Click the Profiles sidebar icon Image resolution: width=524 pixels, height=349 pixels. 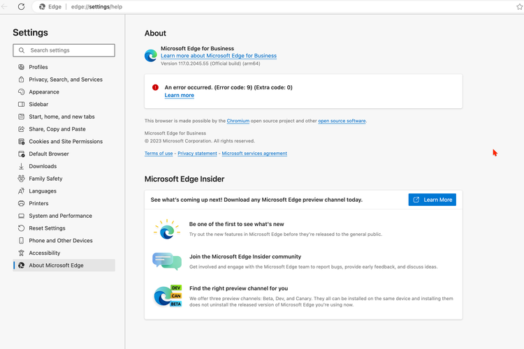(x=21, y=67)
